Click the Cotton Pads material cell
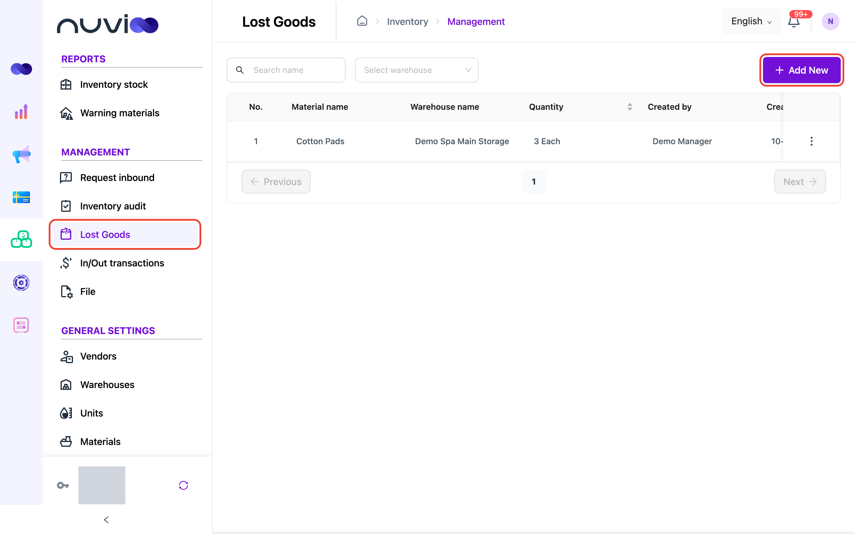855x534 pixels. [320, 141]
